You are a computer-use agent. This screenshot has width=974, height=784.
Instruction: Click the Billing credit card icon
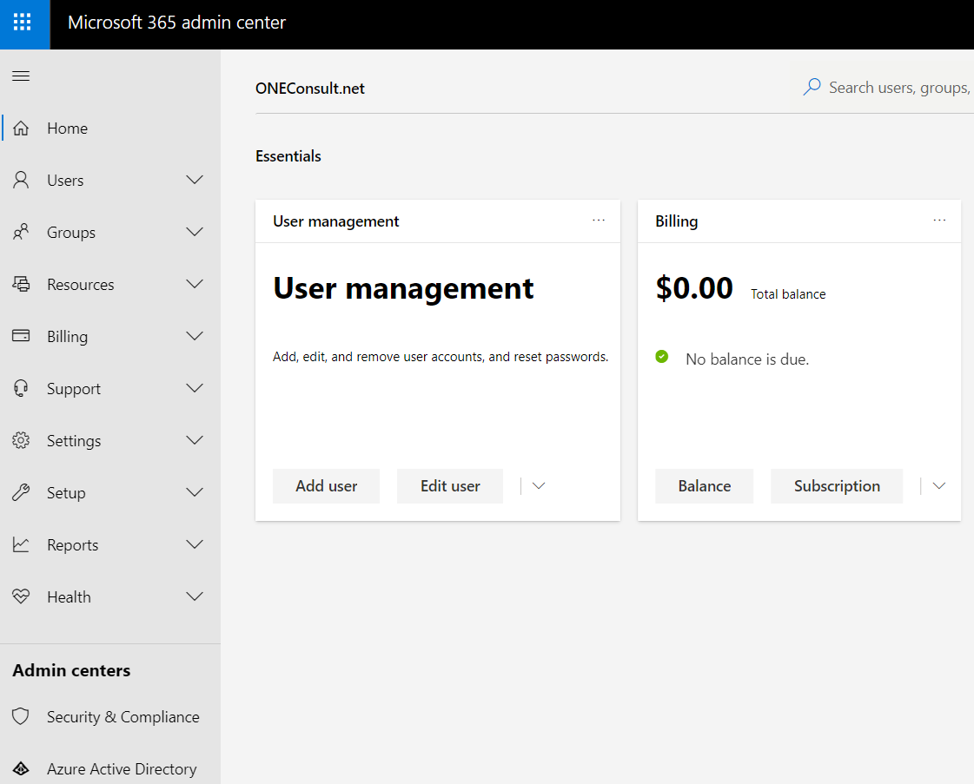21,336
